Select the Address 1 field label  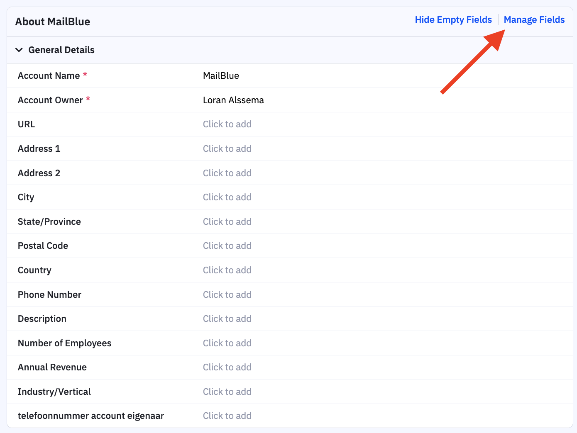(39, 149)
